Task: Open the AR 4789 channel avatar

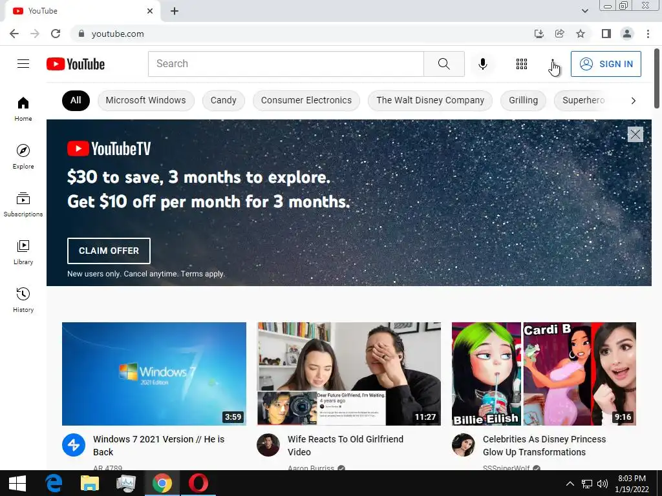Action: (74, 445)
